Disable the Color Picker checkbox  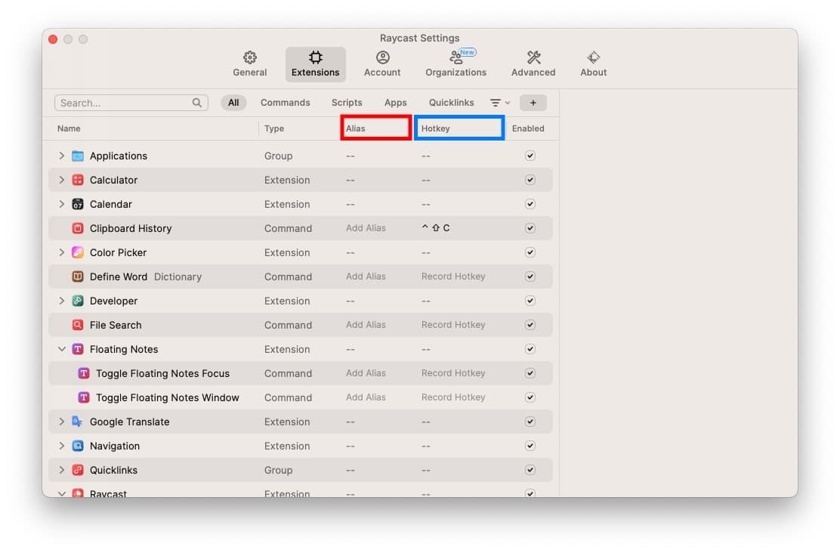pyautogui.click(x=530, y=252)
